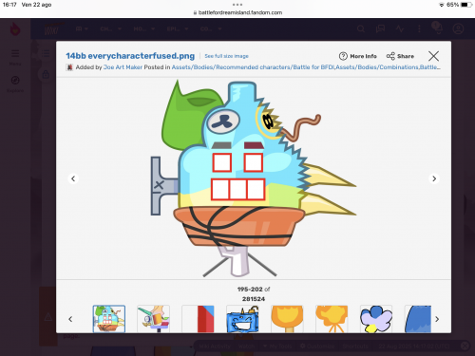
Task: Open the Fandom flame logo icon
Action: 15,29
